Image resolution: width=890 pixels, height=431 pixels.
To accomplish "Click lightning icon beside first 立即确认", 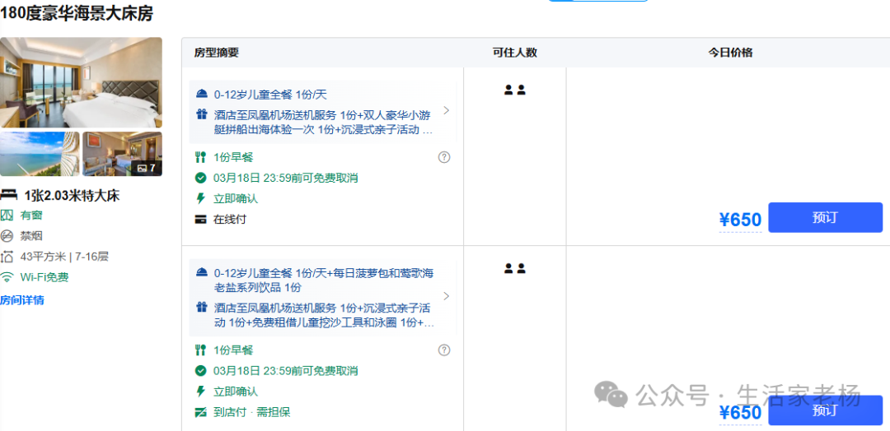I will tap(200, 198).
